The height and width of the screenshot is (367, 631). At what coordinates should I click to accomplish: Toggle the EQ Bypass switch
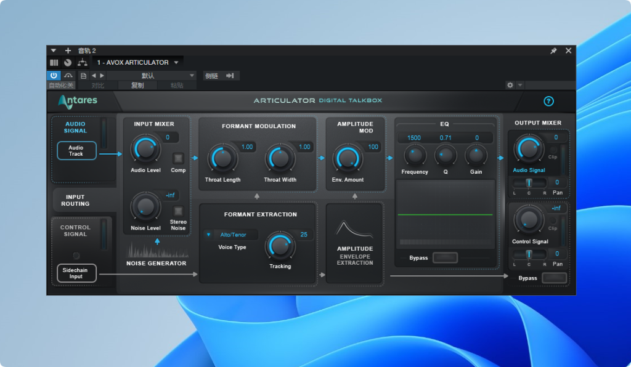(x=445, y=257)
